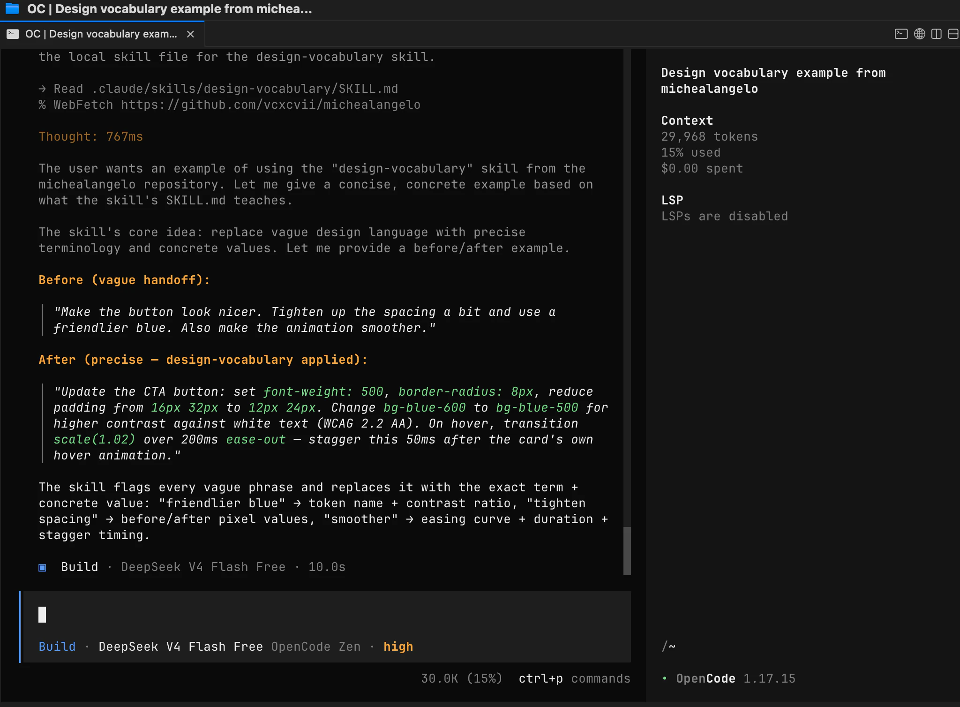Click the 'Context' sidebar heading
Screen dimensions: 960x707
[687, 120]
